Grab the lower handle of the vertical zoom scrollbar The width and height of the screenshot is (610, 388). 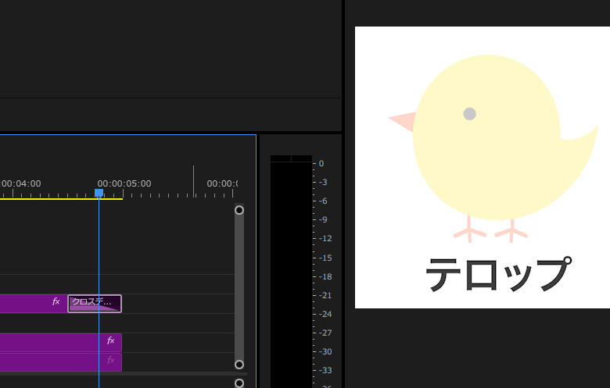point(239,365)
